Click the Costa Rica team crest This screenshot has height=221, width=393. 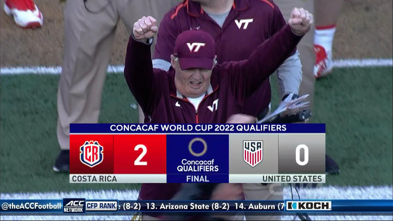pyautogui.click(x=91, y=154)
